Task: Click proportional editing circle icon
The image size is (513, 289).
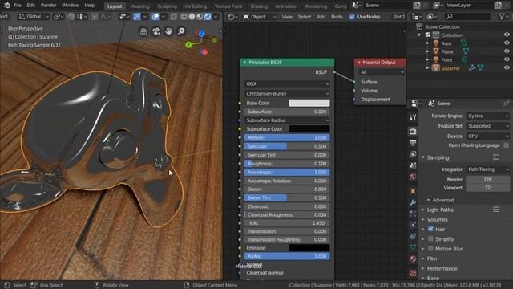Action: pos(95,17)
